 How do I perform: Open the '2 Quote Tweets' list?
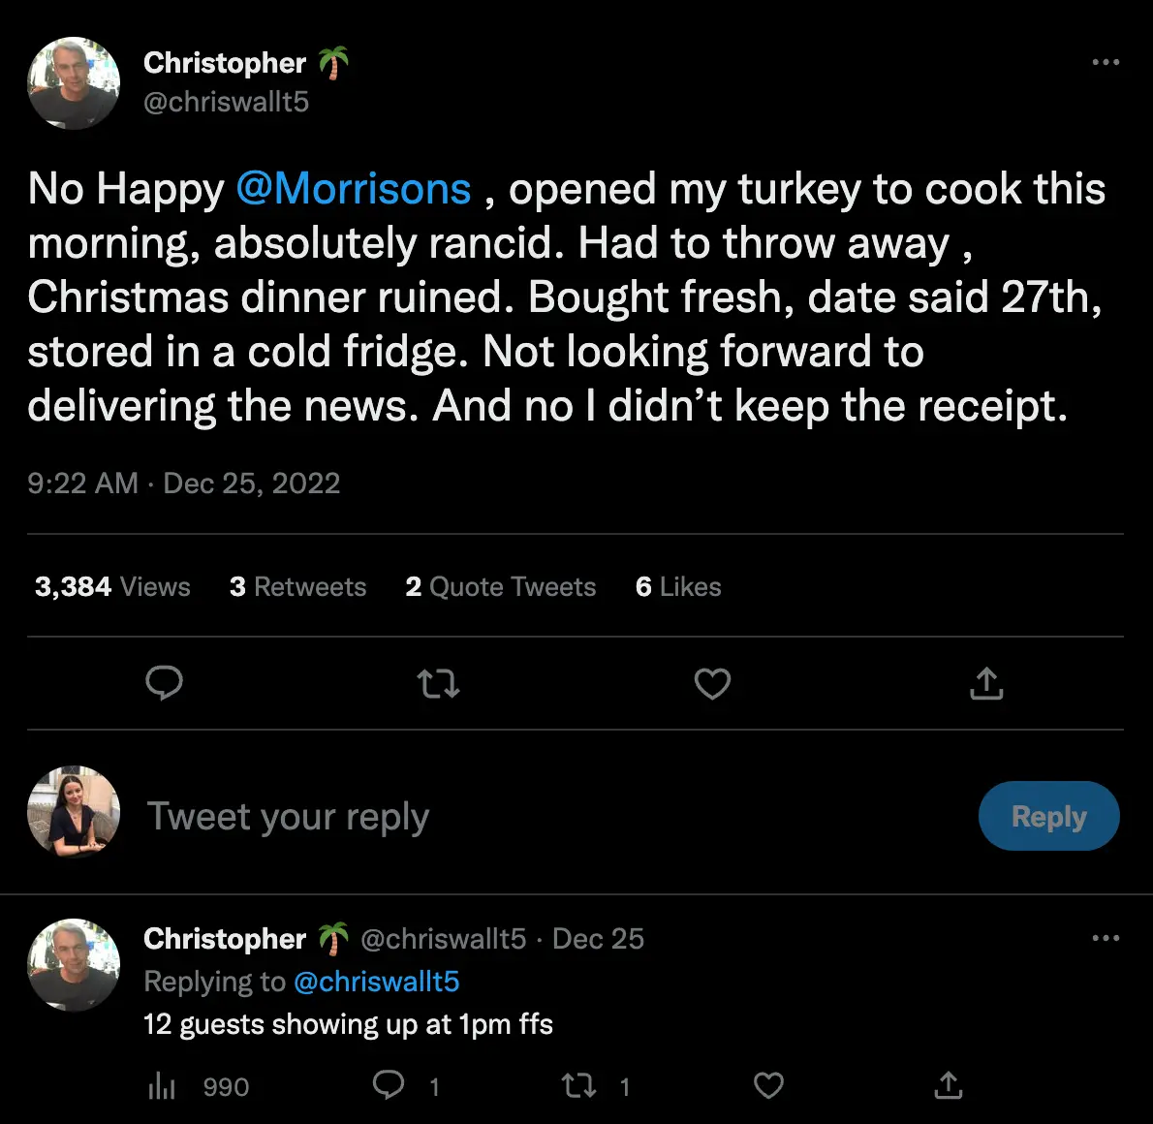click(x=500, y=586)
